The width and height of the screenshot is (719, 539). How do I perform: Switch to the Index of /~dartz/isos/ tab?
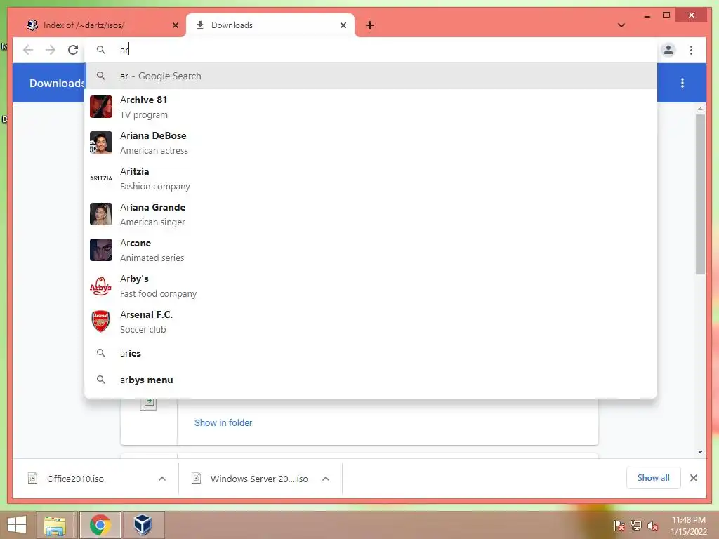click(x=98, y=25)
